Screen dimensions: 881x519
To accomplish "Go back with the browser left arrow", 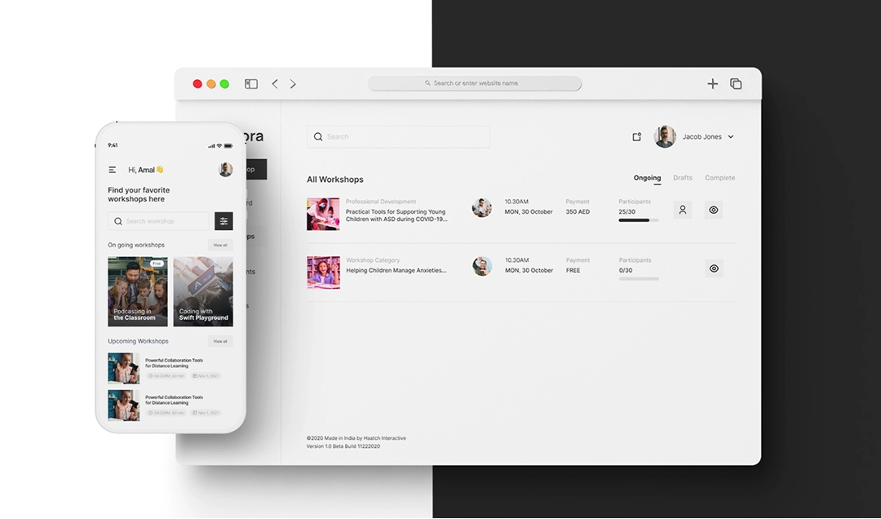I will click(x=275, y=84).
